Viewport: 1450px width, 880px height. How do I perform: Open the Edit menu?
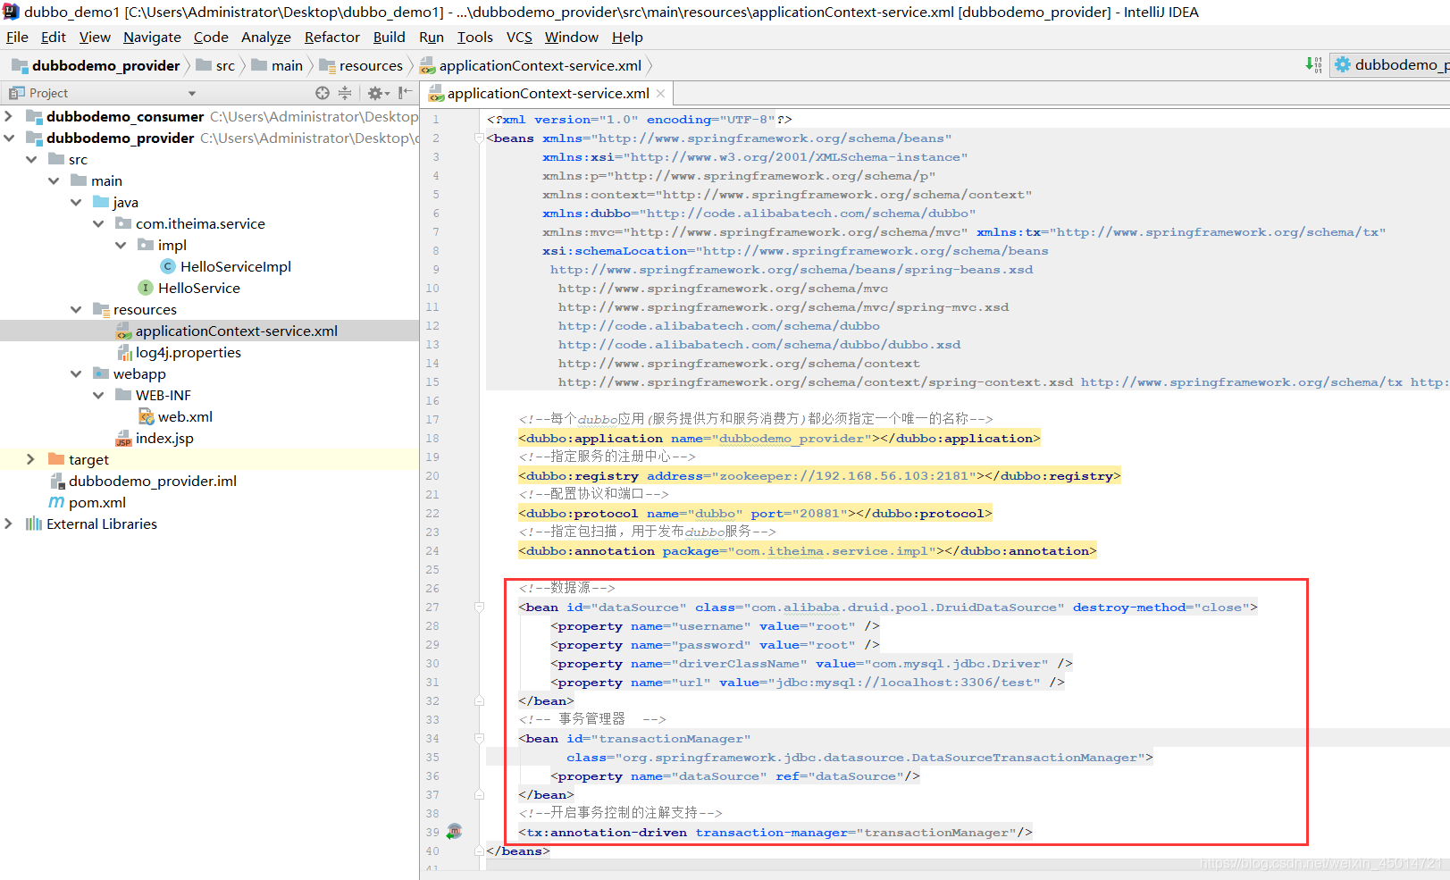(x=54, y=37)
